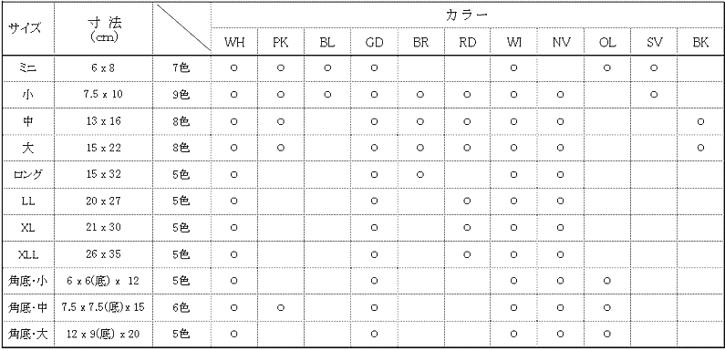Viewport: 725px width, 351px height.
Task: Select the 9色 count cell
Action: [x=181, y=95]
